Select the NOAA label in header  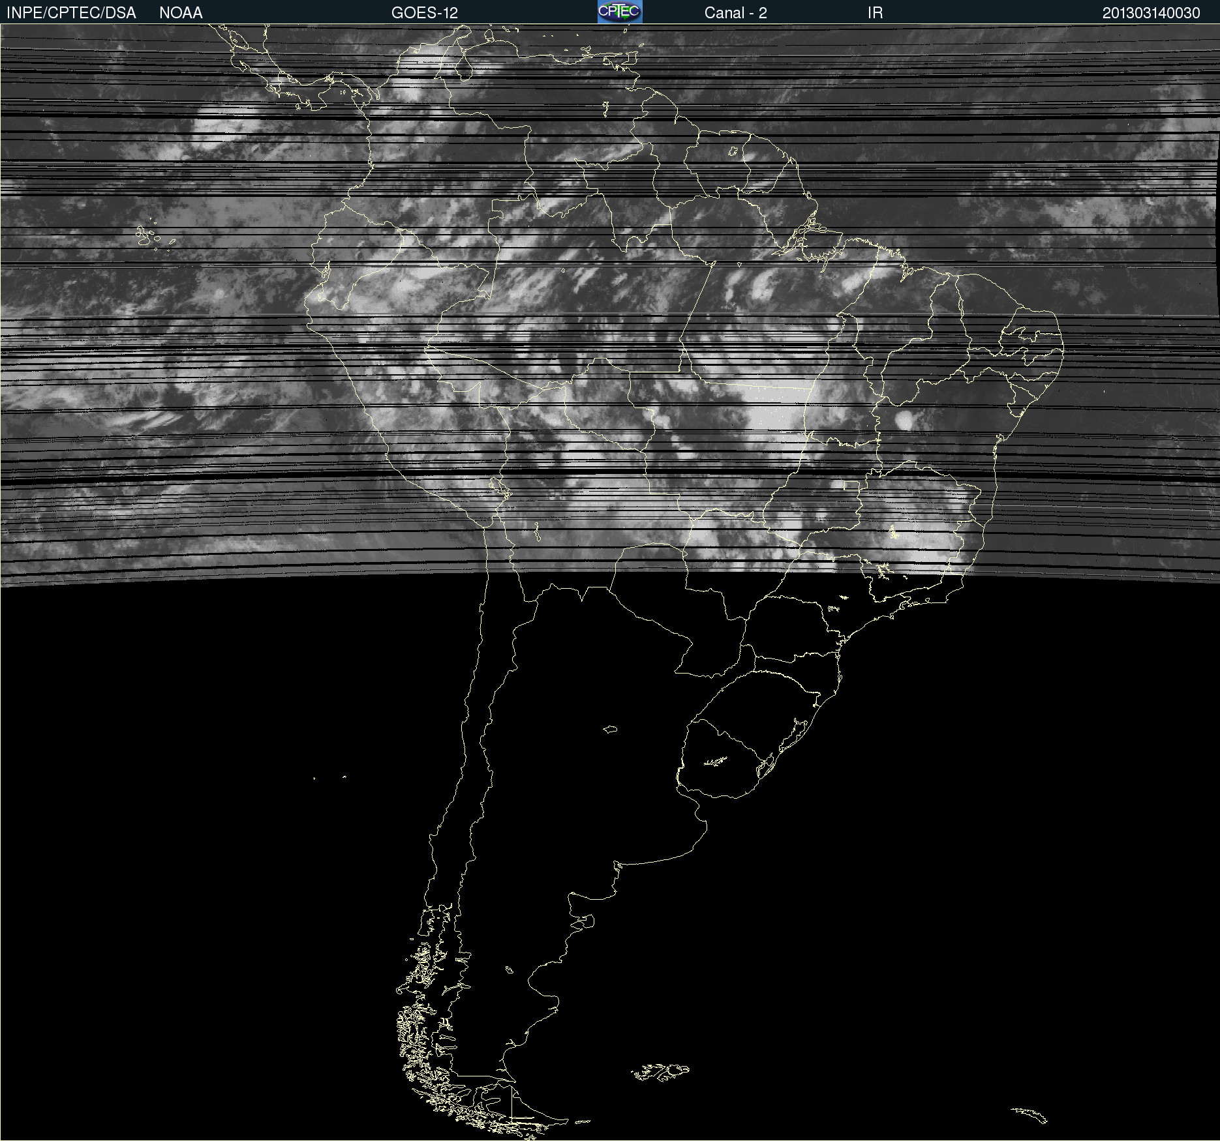[181, 13]
